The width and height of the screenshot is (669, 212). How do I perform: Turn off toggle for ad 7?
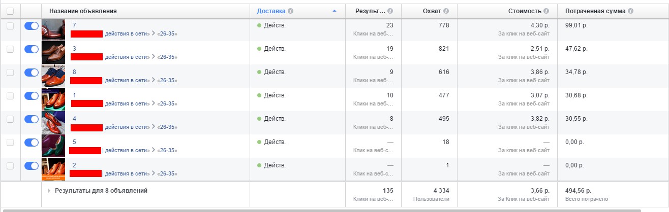tap(32, 26)
